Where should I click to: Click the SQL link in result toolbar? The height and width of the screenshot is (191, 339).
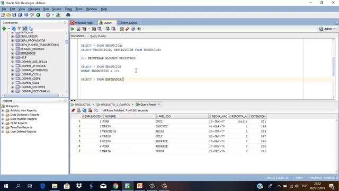point(96,110)
